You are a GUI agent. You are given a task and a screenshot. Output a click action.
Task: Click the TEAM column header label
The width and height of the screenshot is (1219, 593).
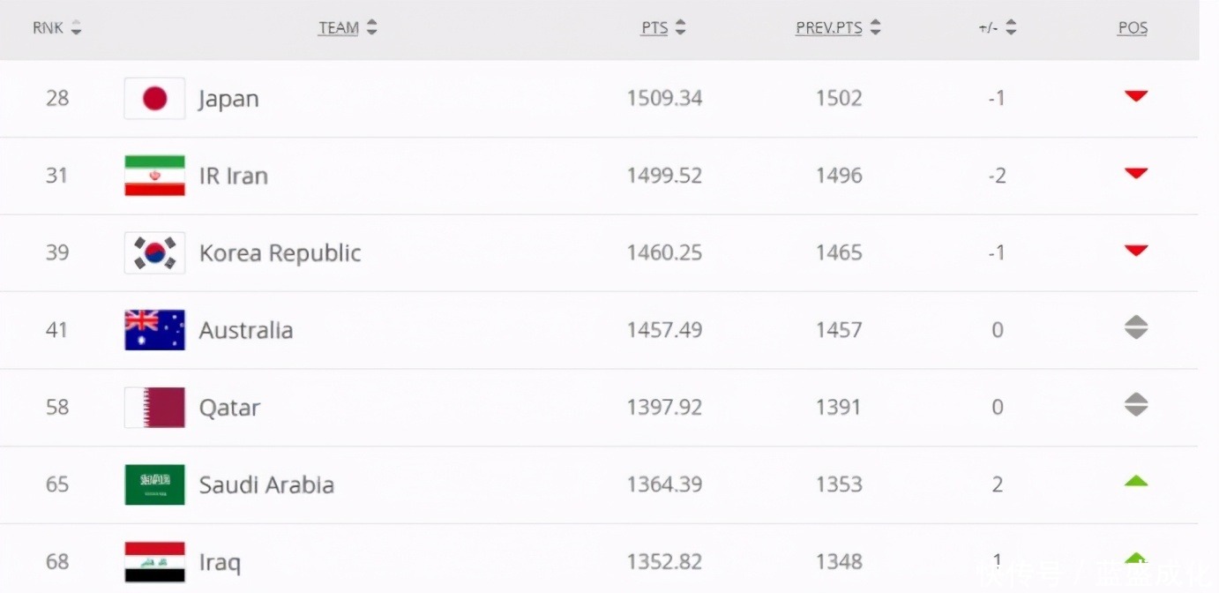point(339,28)
